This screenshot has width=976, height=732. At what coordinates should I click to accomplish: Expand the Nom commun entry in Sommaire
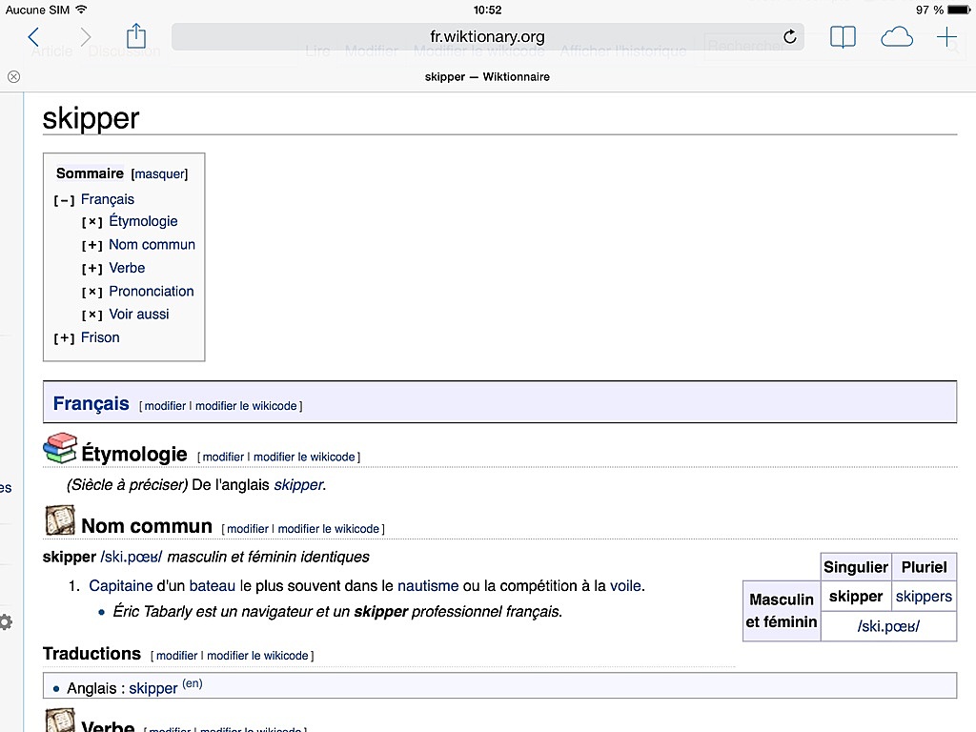[x=92, y=246]
